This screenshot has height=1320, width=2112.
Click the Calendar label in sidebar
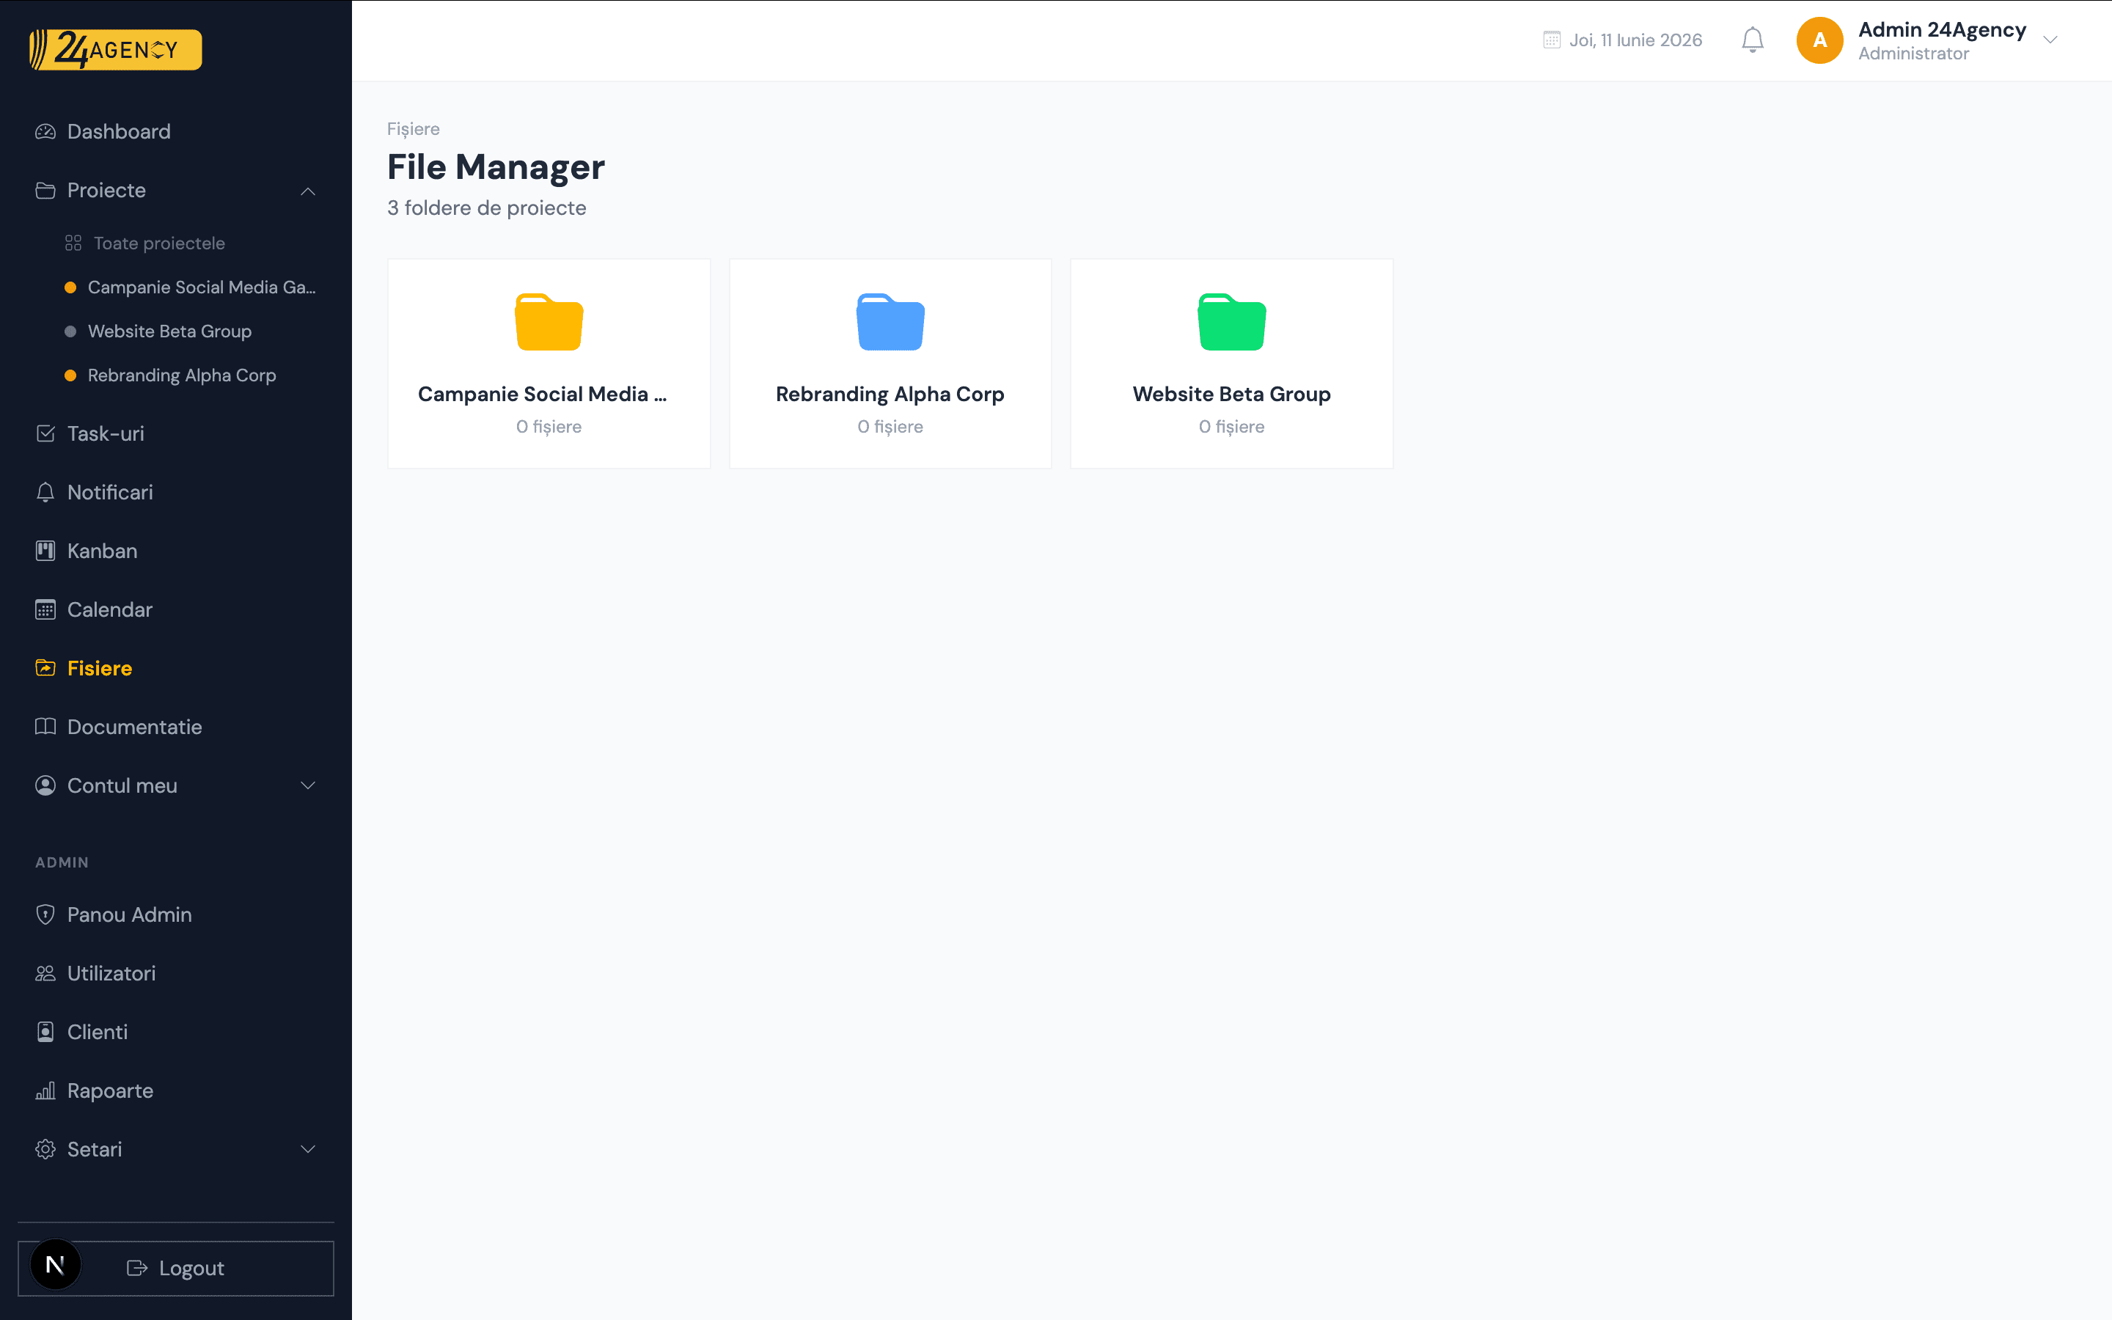coord(110,609)
